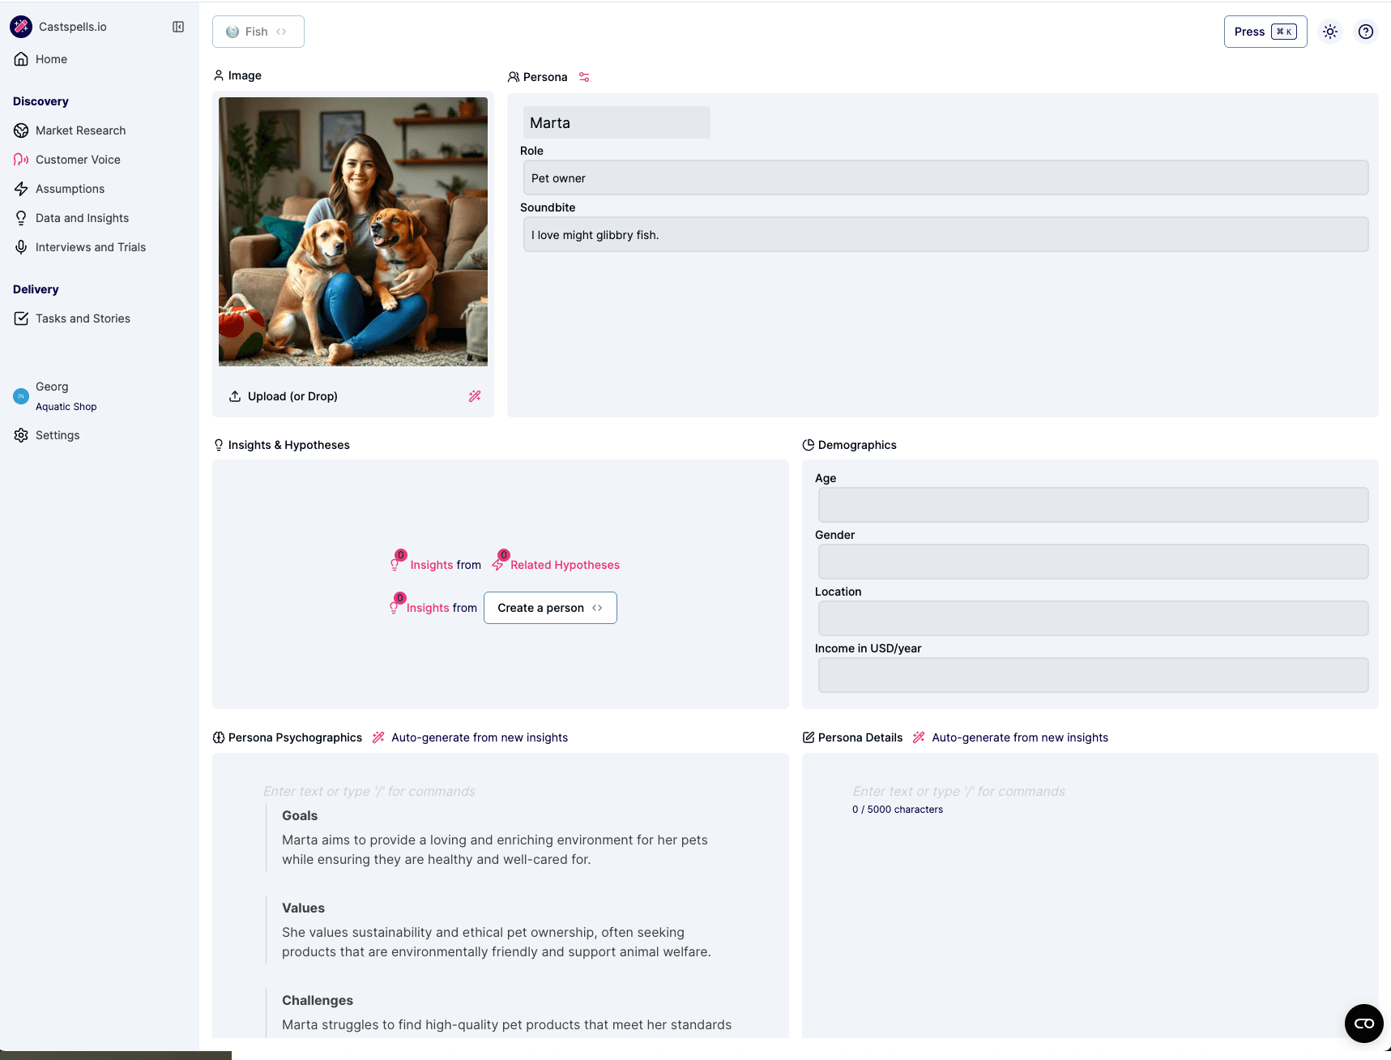
Task: Open the help question mark icon
Action: coord(1366,32)
